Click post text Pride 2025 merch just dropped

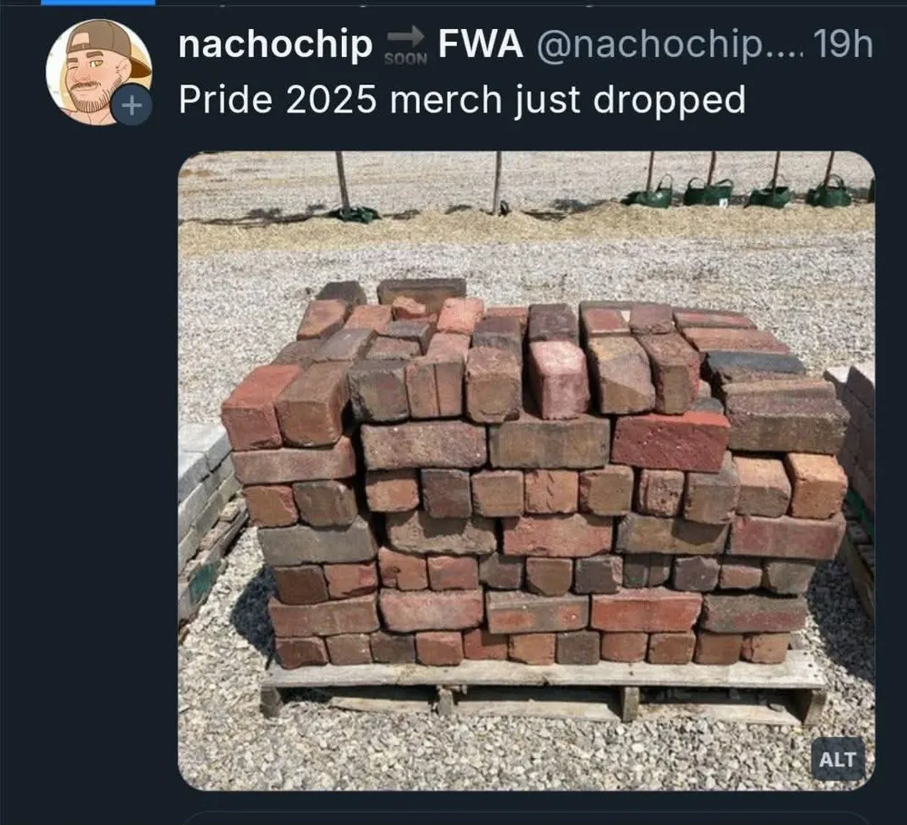coord(463,101)
